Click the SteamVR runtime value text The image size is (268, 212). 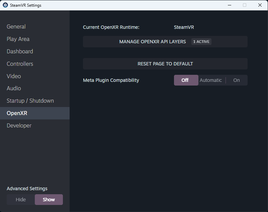(x=184, y=27)
